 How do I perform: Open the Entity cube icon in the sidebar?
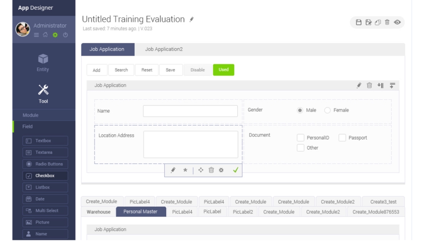tap(43, 59)
